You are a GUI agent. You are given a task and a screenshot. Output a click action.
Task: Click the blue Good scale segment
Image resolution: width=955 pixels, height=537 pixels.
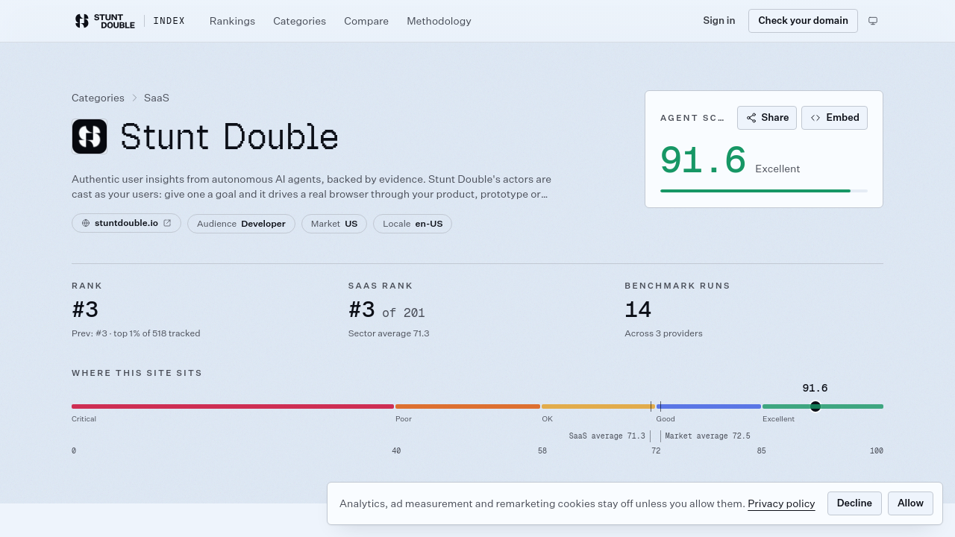click(x=709, y=406)
